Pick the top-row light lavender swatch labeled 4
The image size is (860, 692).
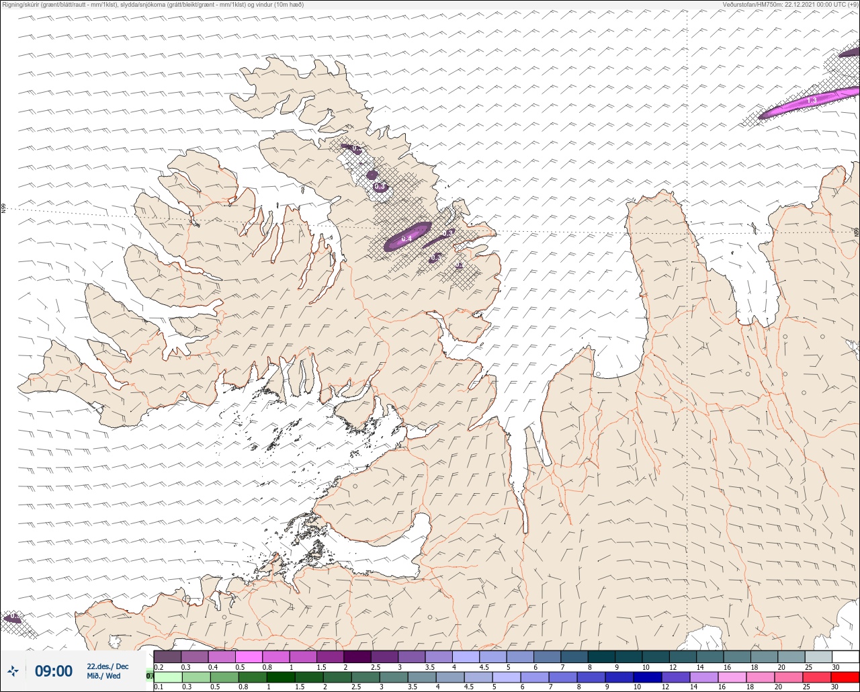pos(466,656)
